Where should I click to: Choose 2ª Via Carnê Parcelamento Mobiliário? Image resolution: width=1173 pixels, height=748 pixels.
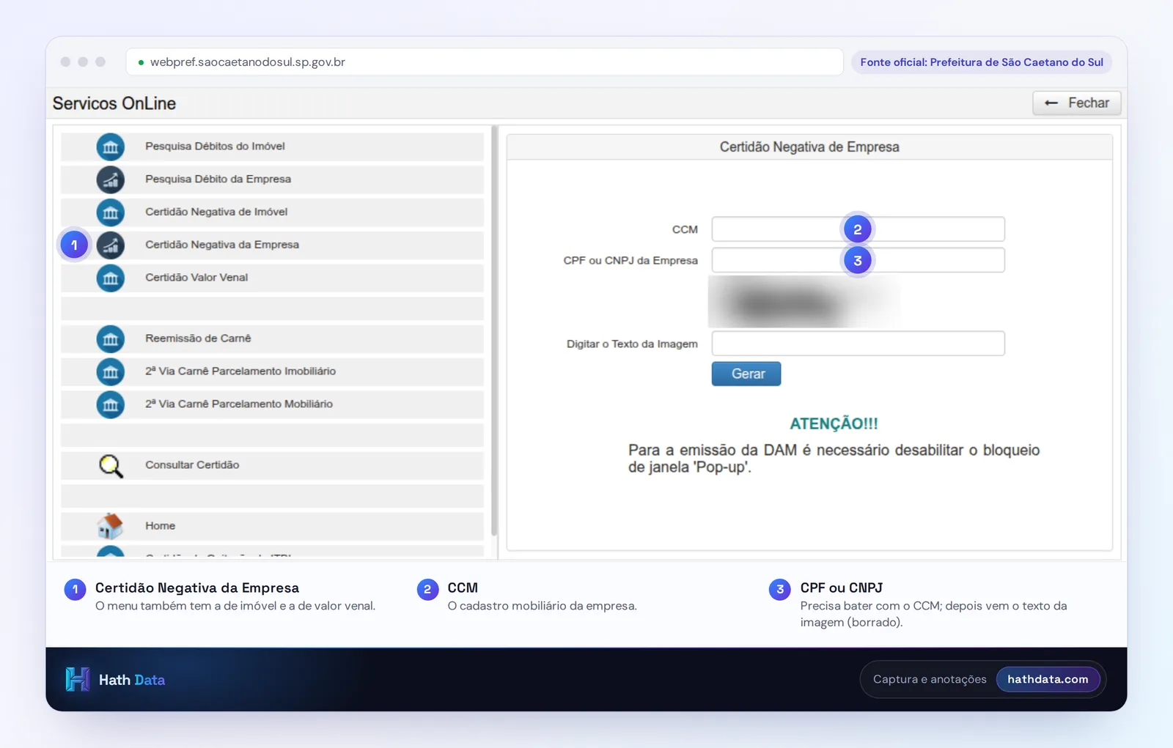coord(272,404)
